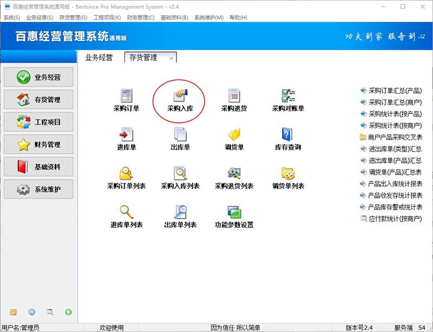Open the 财务管理(C) menu
The height and width of the screenshot is (332, 433).
141,18
